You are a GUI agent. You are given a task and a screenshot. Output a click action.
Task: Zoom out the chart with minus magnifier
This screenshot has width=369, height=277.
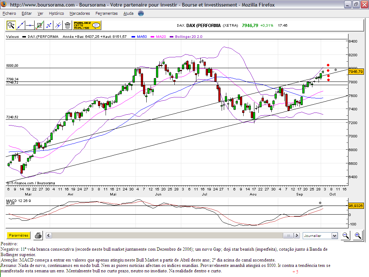[x=346, y=236]
